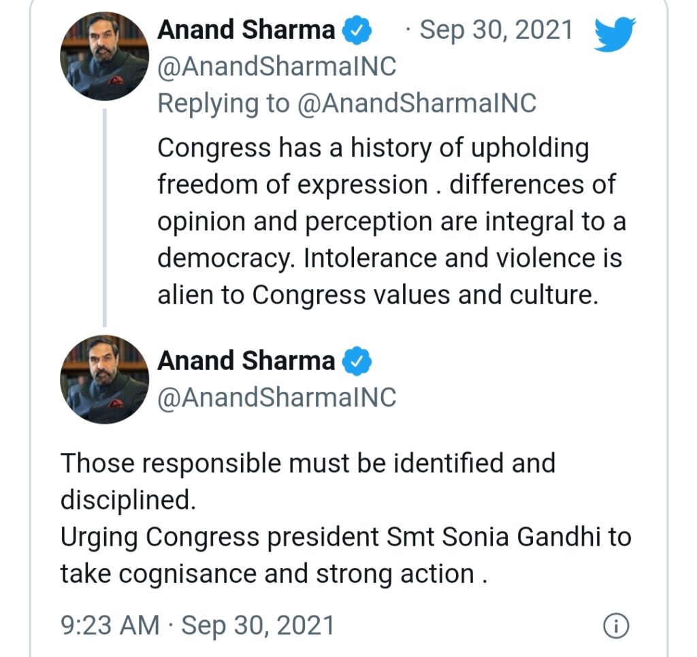Open the 'Sep 30, 2021' date at the top
Screen dimensions: 697x657
tap(496, 30)
